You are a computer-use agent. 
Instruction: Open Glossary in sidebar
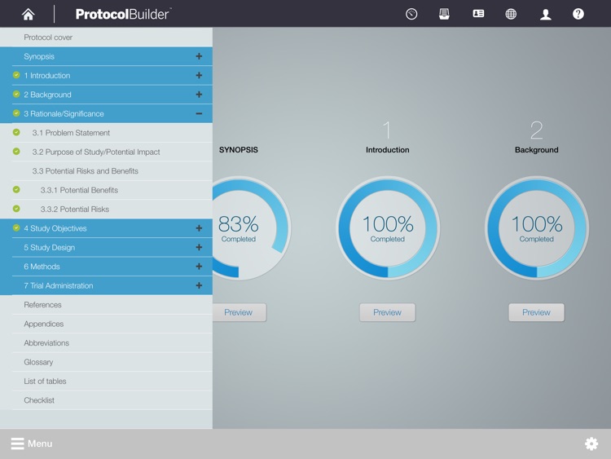pos(106,362)
